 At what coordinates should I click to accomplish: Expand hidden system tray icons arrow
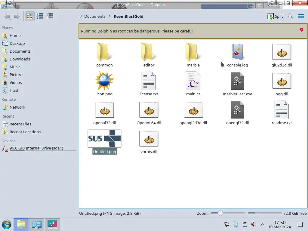coord(262,224)
